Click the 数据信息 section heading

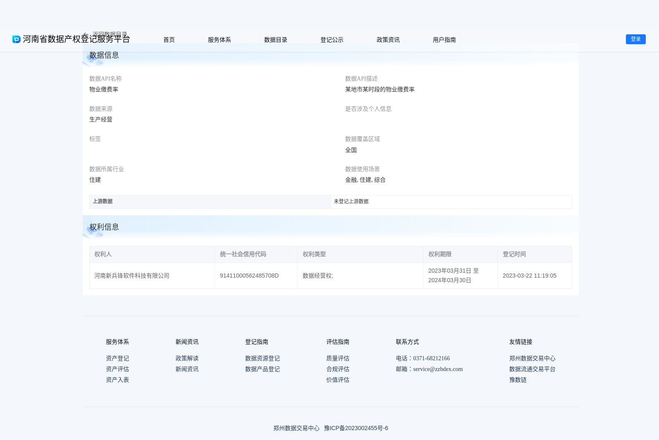pyautogui.click(x=104, y=55)
